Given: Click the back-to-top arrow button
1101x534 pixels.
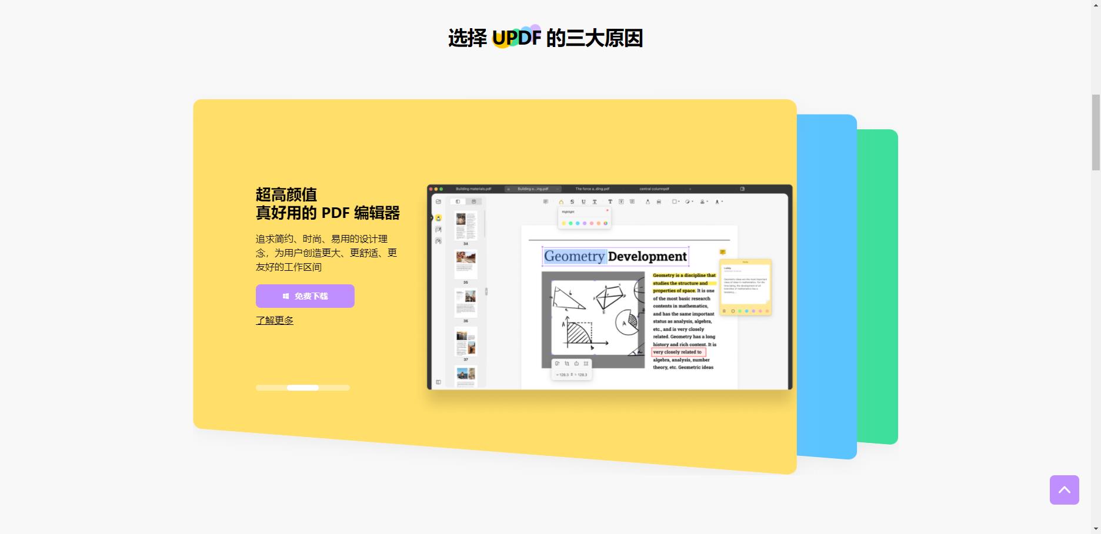Looking at the screenshot, I should point(1064,490).
